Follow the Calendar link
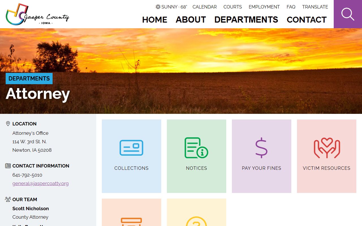362x226 pixels. (x=205, y=7)
